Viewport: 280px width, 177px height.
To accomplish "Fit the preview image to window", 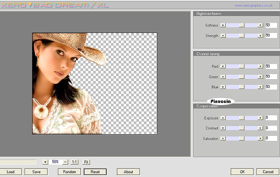I will pos(86,162).
